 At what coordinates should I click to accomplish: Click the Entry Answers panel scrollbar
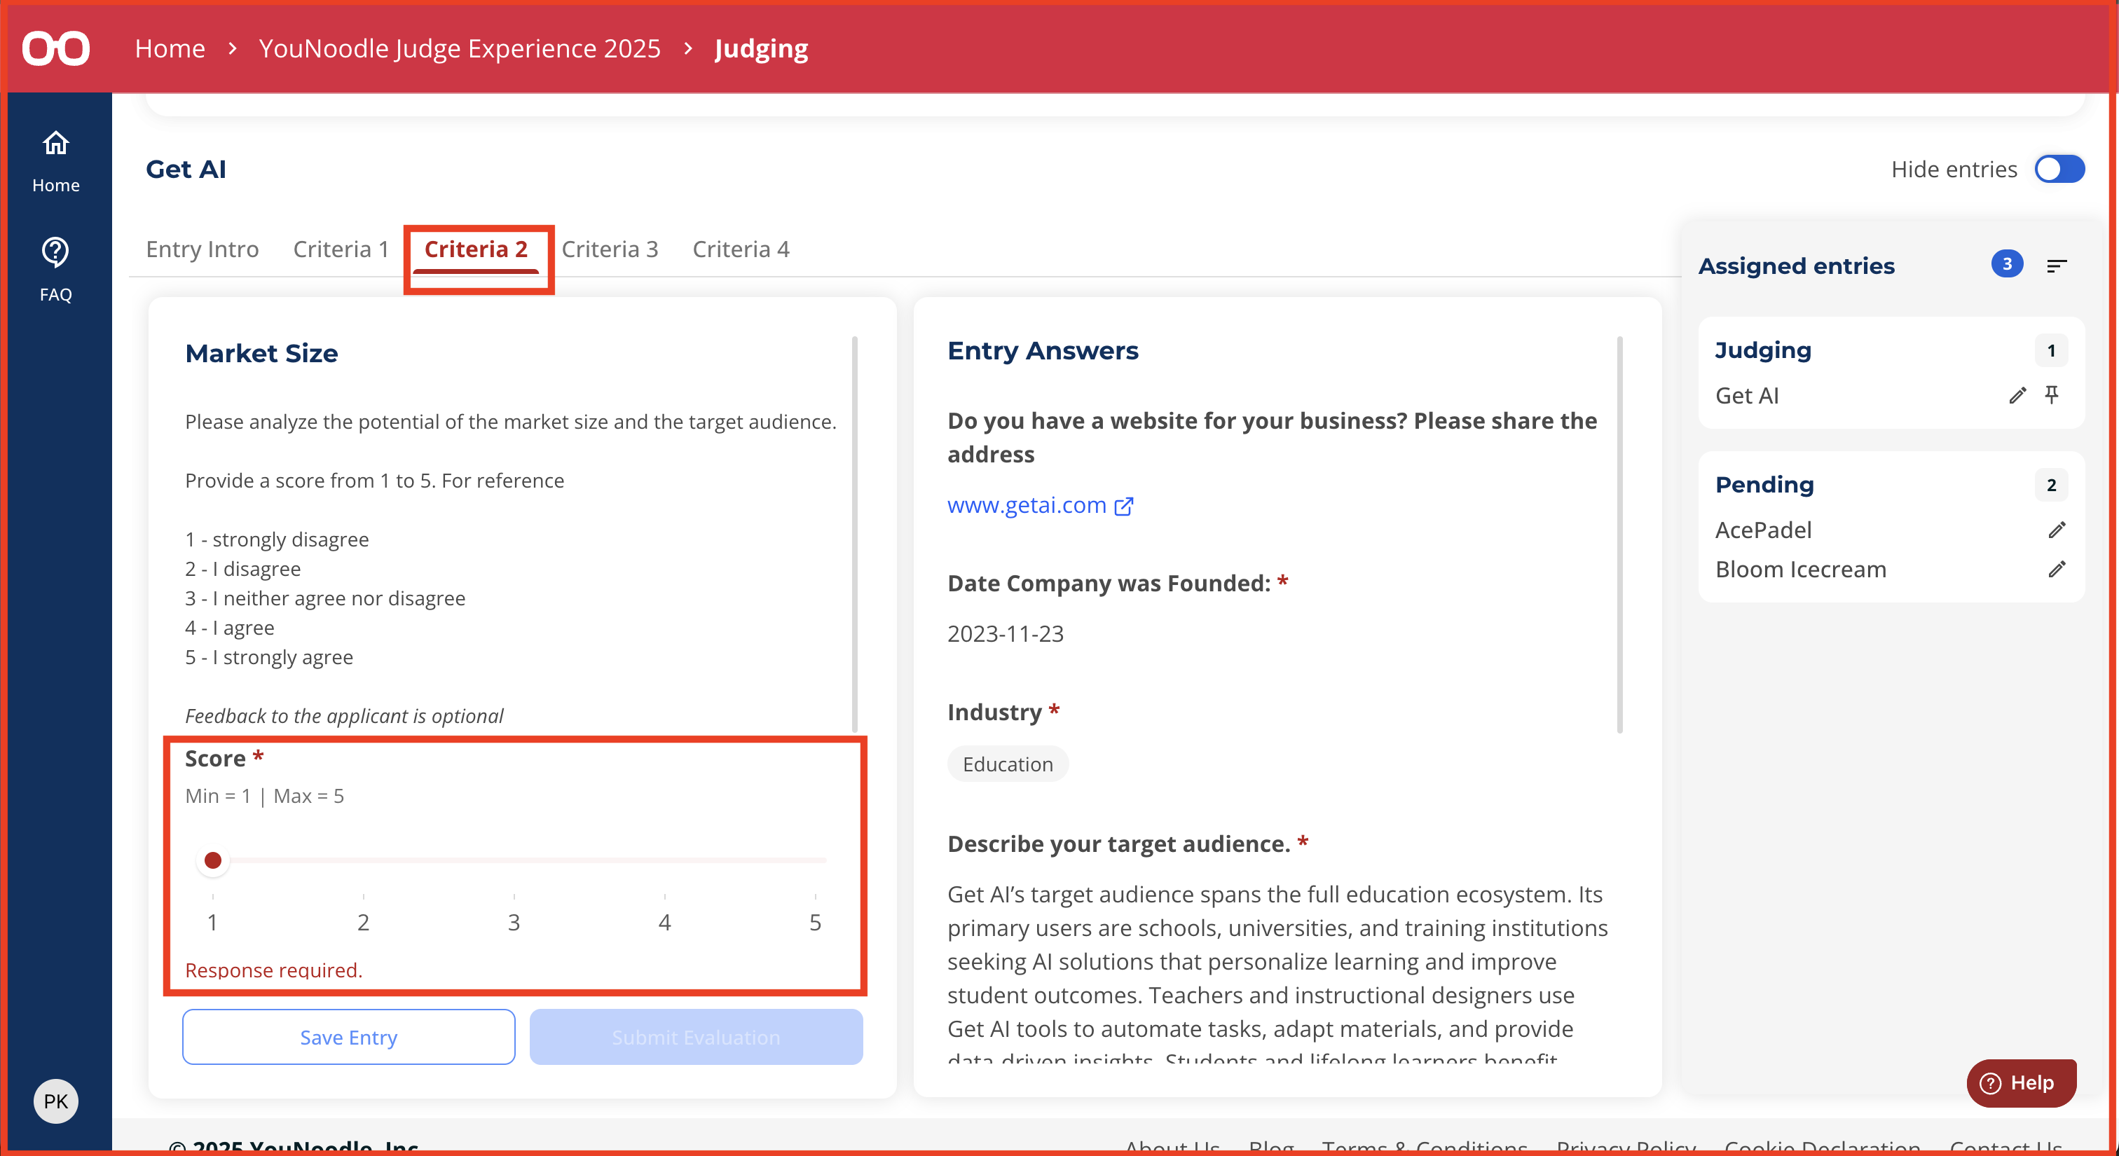pos(1619,535)
